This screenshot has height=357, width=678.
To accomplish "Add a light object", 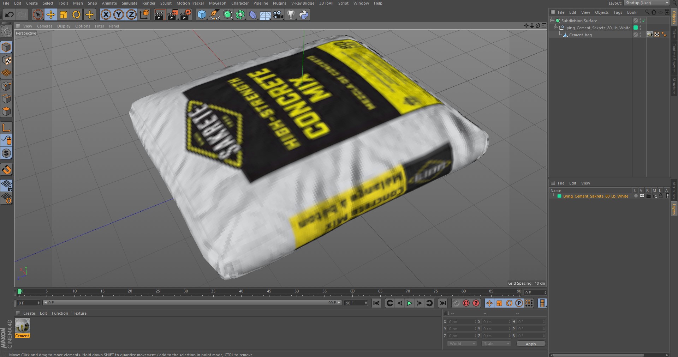I will [291, 14].
